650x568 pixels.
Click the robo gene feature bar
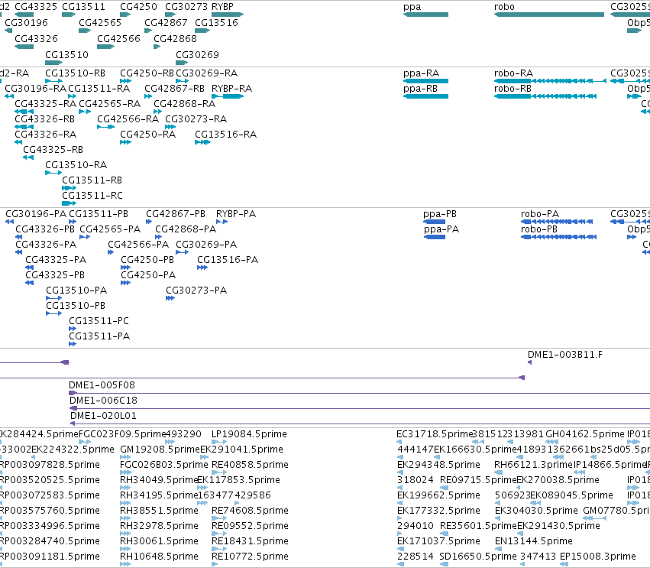pyautogui.click(x=549, y=15)
